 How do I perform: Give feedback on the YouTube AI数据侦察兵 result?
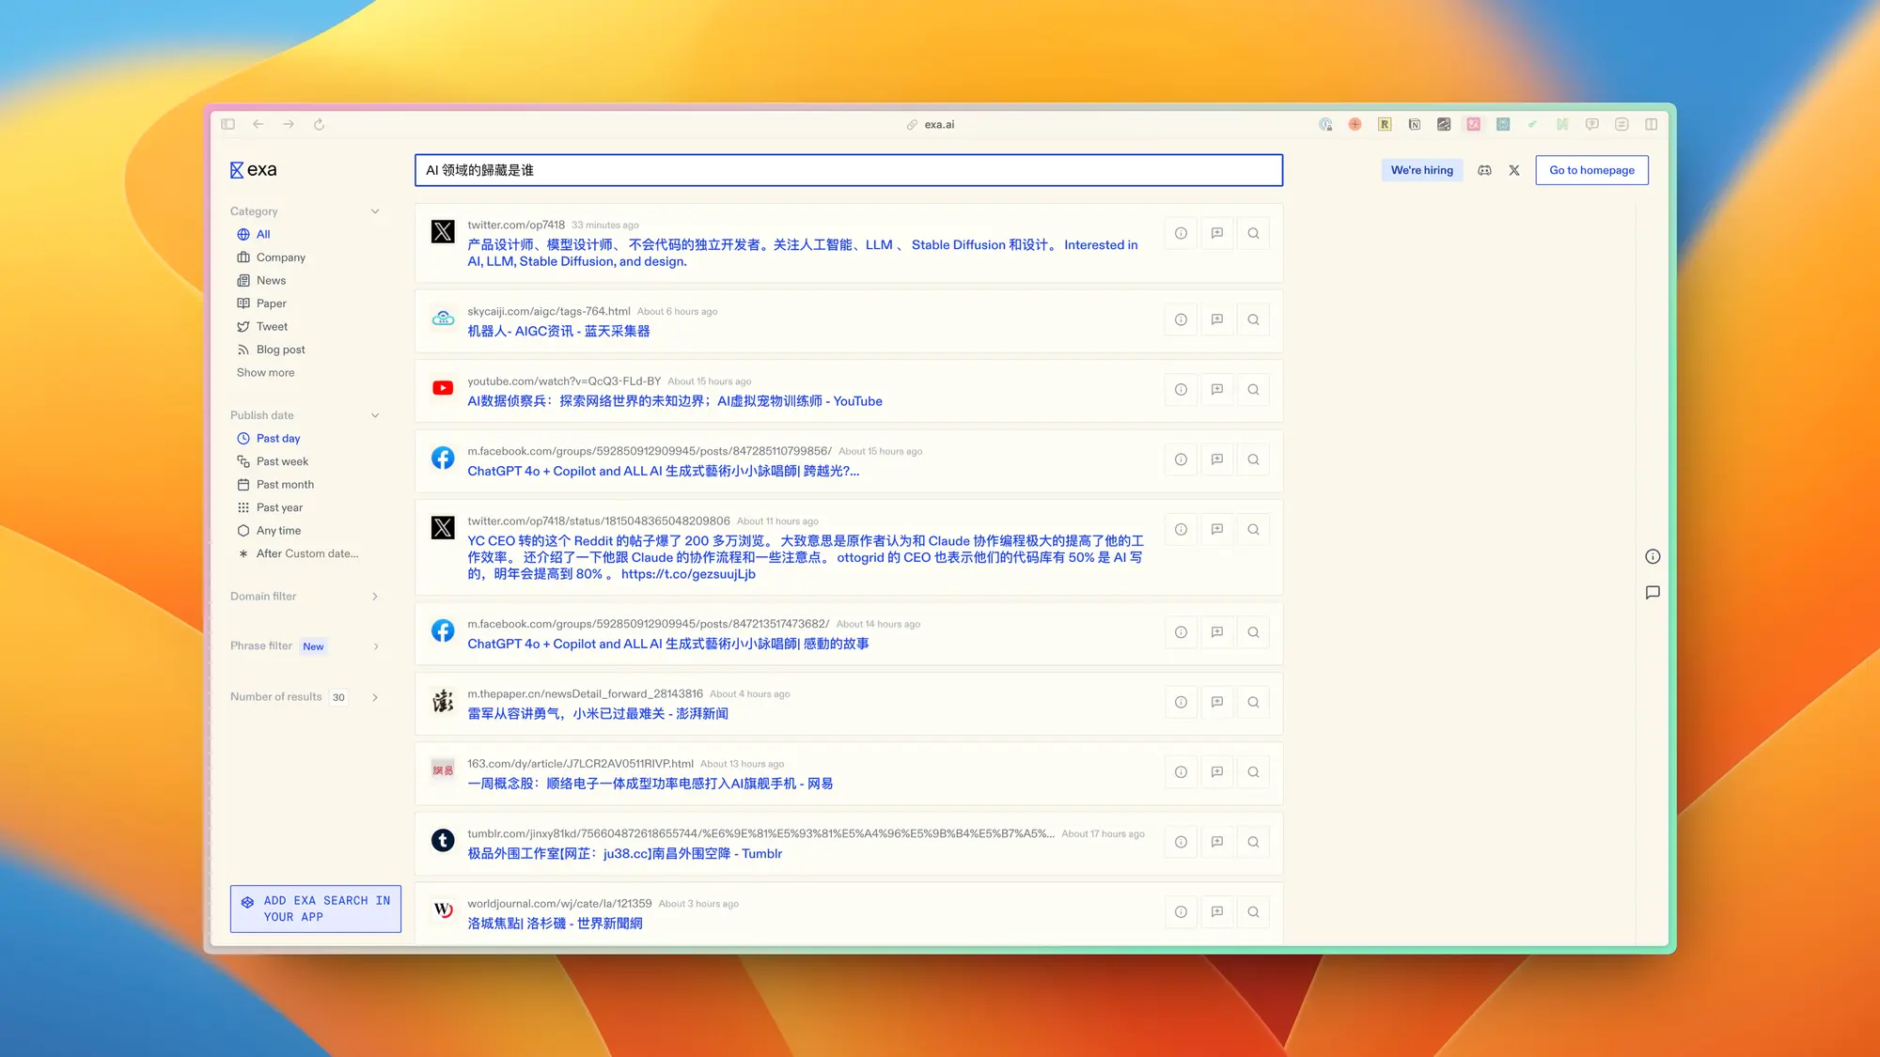coord(1216,389)
